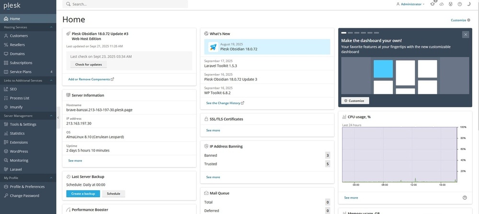Screen dimensions: 479x214
Task: Close the Make the dashboard your own banner
Action: click(465, 35)
